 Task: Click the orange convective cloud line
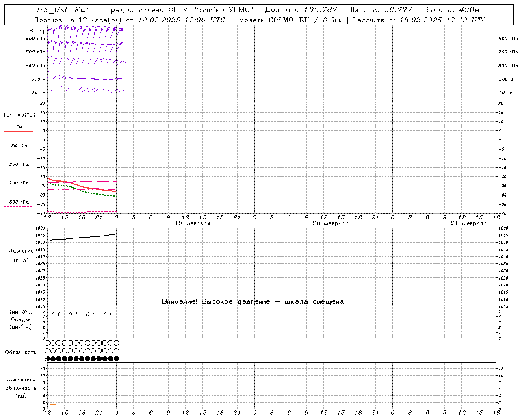(x=53, y=405)
